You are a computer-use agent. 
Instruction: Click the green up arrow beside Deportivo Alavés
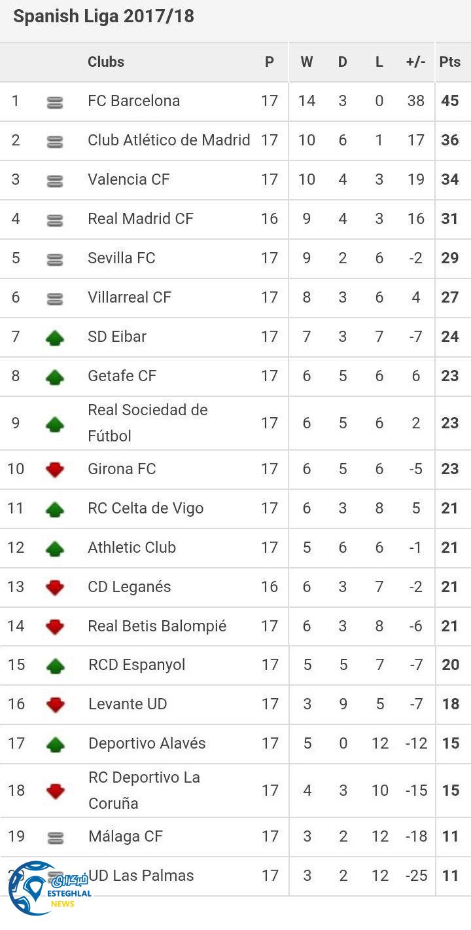click(55, 744)
